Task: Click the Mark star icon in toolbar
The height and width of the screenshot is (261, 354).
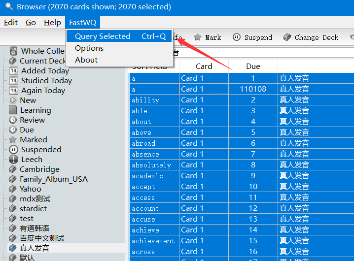Action: pyautogui.click(x=198, y=37)
